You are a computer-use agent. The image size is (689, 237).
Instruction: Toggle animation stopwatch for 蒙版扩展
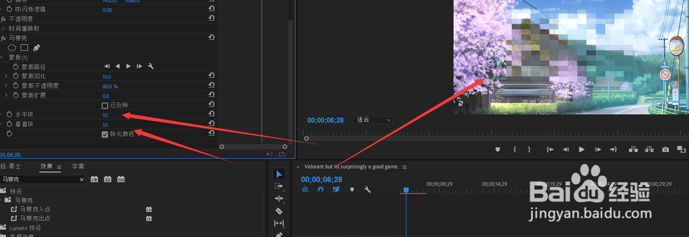(16, 95)
